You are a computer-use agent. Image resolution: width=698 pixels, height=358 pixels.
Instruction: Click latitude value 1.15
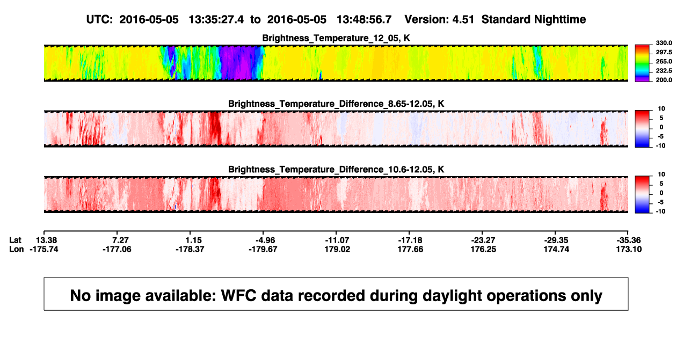(194, 240)
